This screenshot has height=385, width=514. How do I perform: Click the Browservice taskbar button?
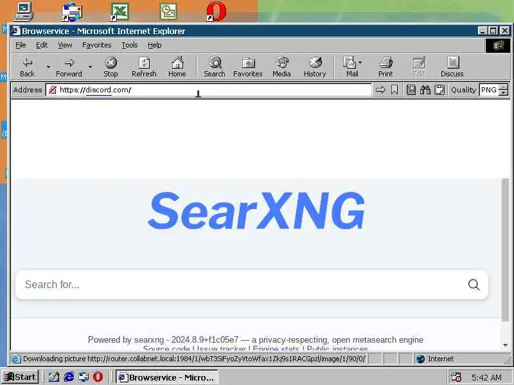(166, 377)
